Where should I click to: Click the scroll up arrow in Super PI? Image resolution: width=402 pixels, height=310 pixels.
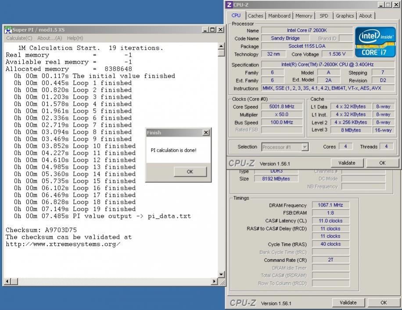click(x=221, y=46)
